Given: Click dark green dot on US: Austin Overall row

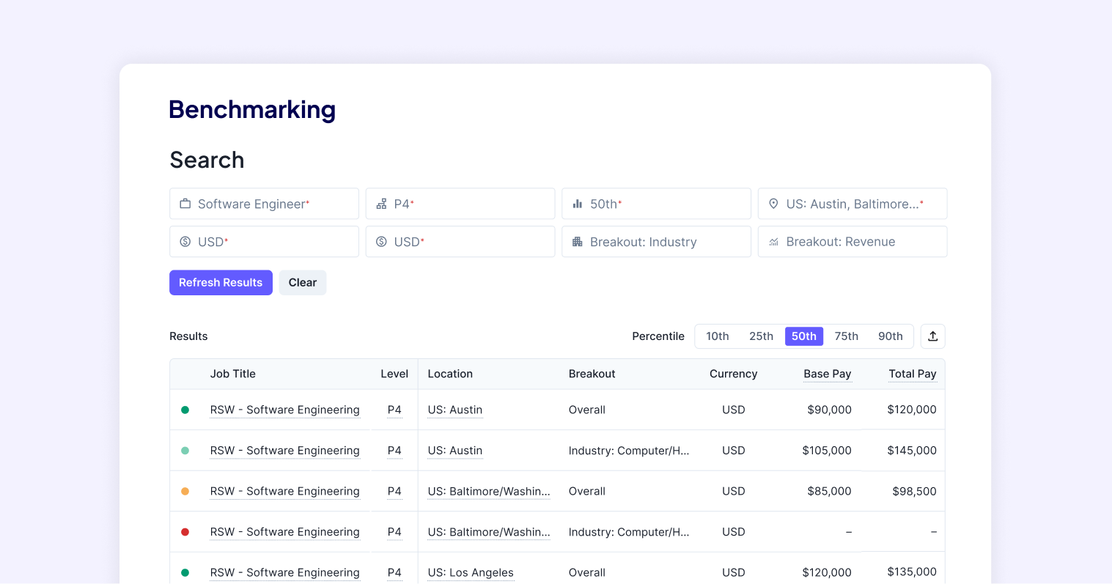Looking at the screenshot, I should pos(185,410).
